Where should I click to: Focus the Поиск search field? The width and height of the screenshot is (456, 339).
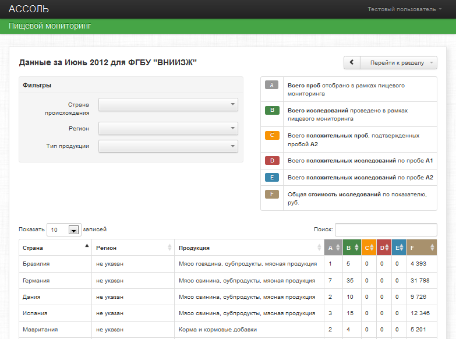coord(386,229)
